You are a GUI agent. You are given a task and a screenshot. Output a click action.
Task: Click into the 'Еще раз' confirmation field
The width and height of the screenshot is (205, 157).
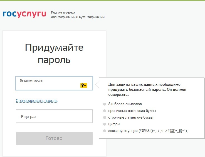(54, 116)
